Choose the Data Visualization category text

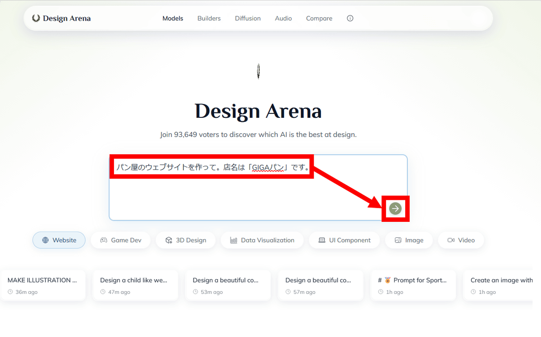(x=268, y=240)
